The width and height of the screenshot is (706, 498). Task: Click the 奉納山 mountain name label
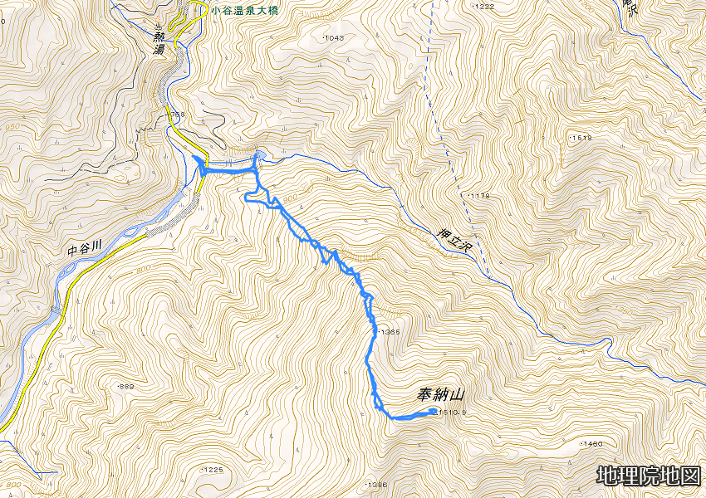[x=439, y=395]
